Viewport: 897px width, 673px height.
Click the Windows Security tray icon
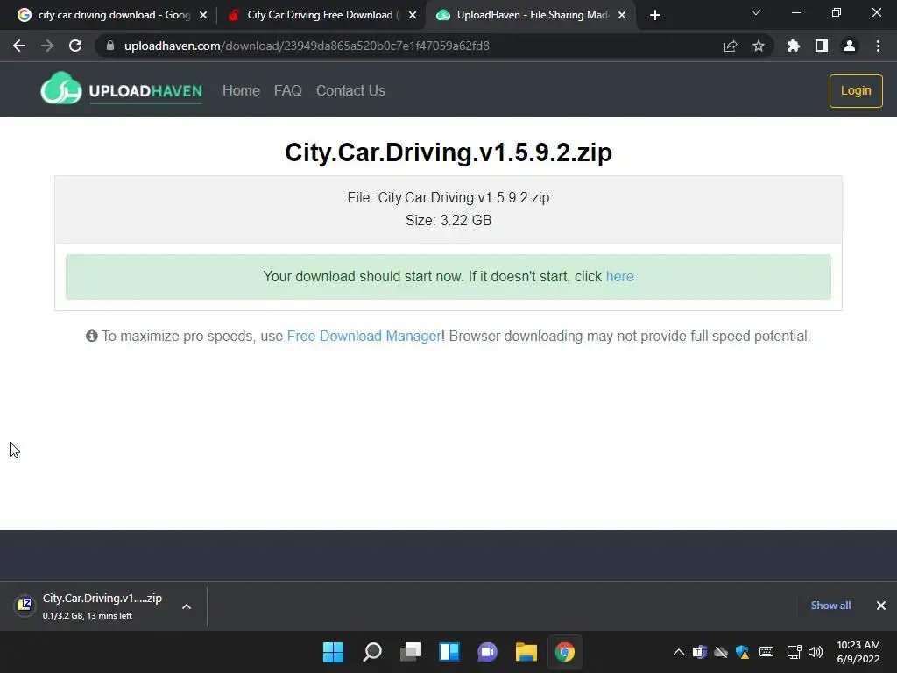(743, 652)
